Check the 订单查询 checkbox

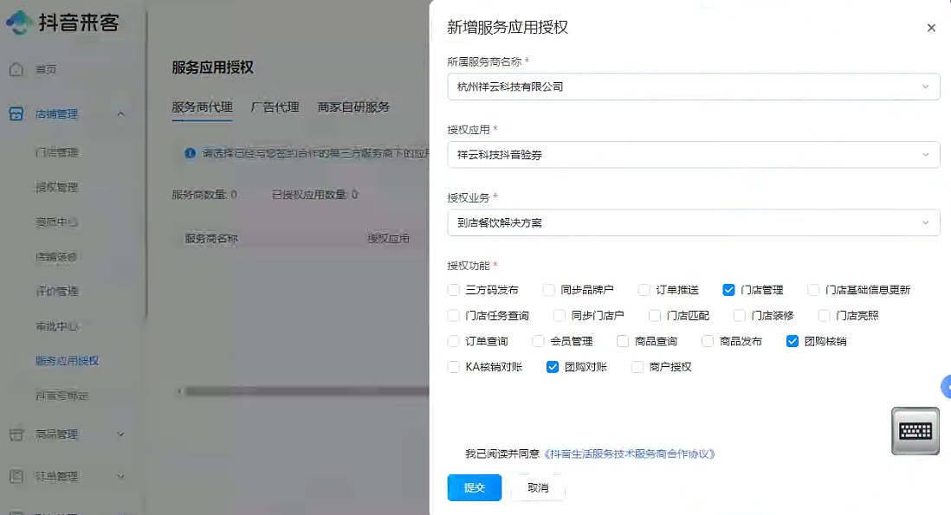[x=454, y=341]
